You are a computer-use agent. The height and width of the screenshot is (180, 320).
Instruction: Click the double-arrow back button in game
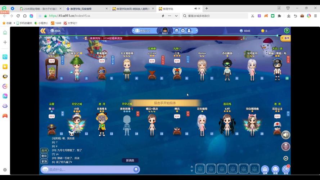43,31
